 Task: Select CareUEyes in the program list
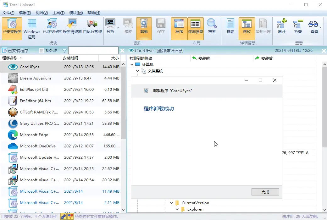(x=60, y=67)
